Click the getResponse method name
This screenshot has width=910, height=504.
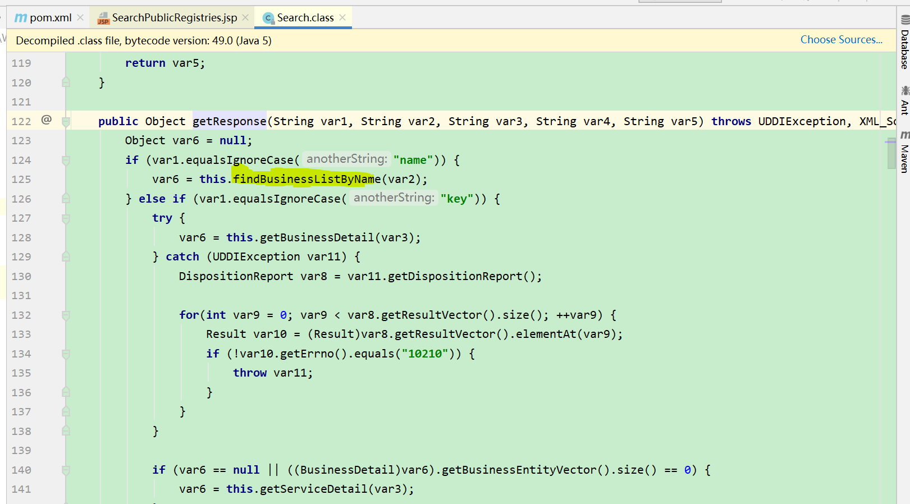229,121
